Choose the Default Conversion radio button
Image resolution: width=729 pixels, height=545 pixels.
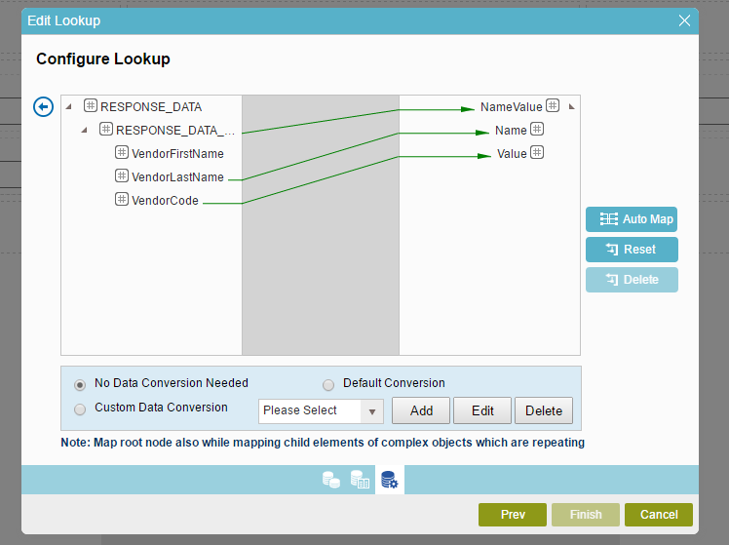pos(328,384)
